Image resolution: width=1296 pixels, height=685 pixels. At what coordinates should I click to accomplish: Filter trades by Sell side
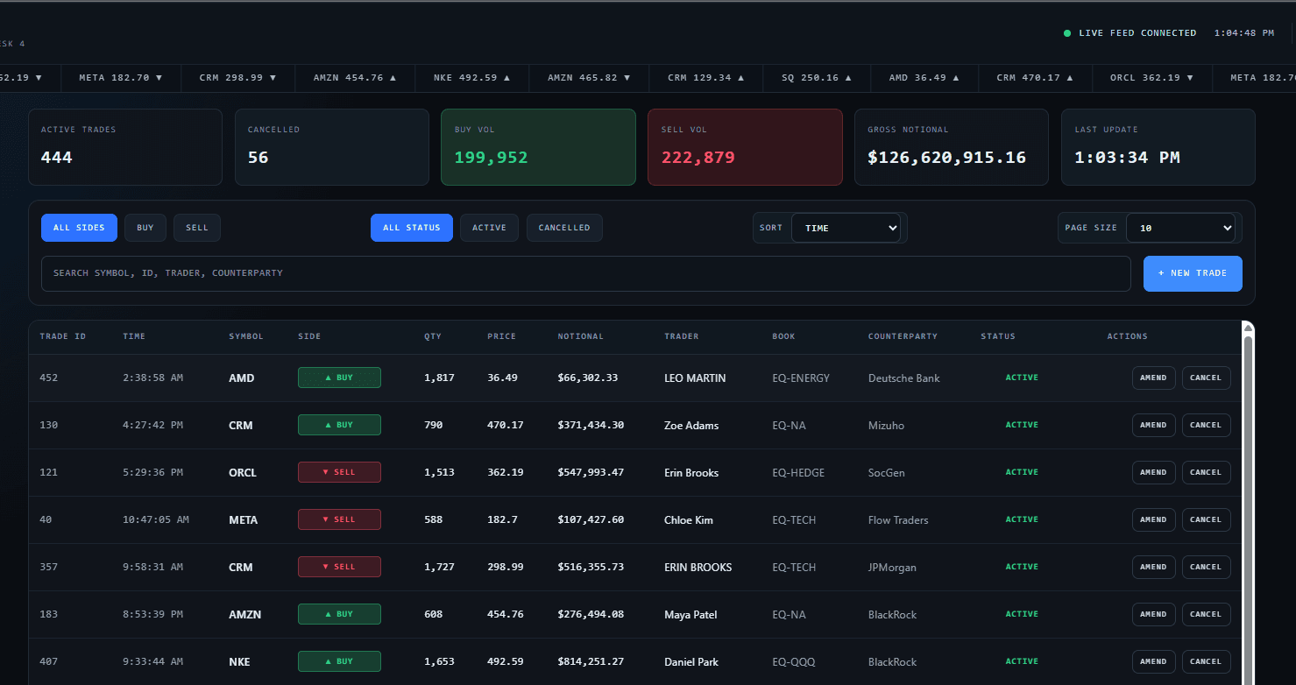(x=197, y=228)
